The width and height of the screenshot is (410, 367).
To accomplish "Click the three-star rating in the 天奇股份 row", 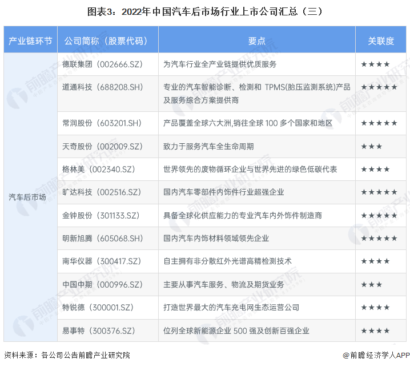I will [x=372, y=146].
